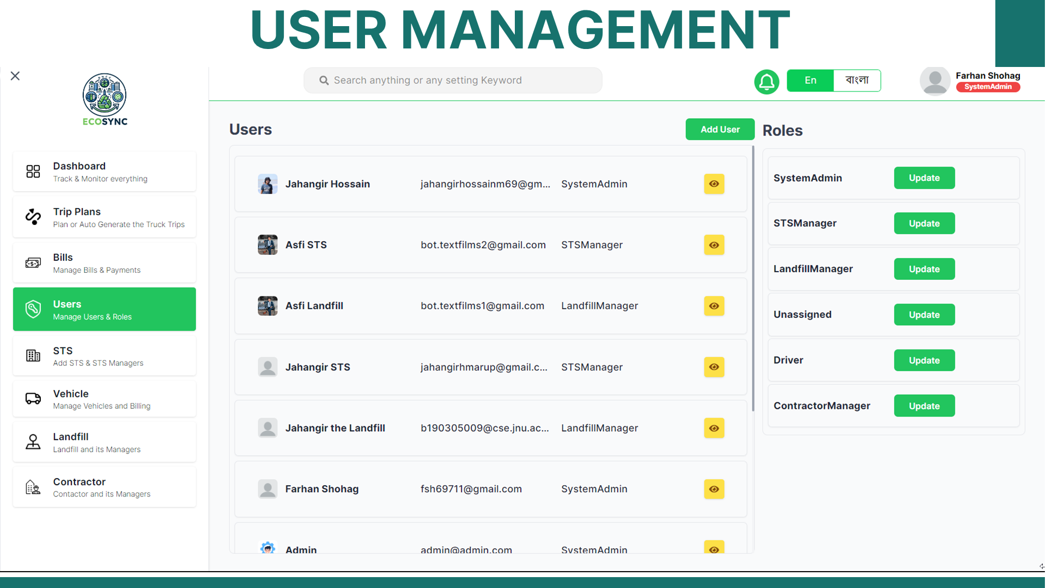
Task: Click email bot.textfilms1@gmail.com
Action: pos(482,306)
